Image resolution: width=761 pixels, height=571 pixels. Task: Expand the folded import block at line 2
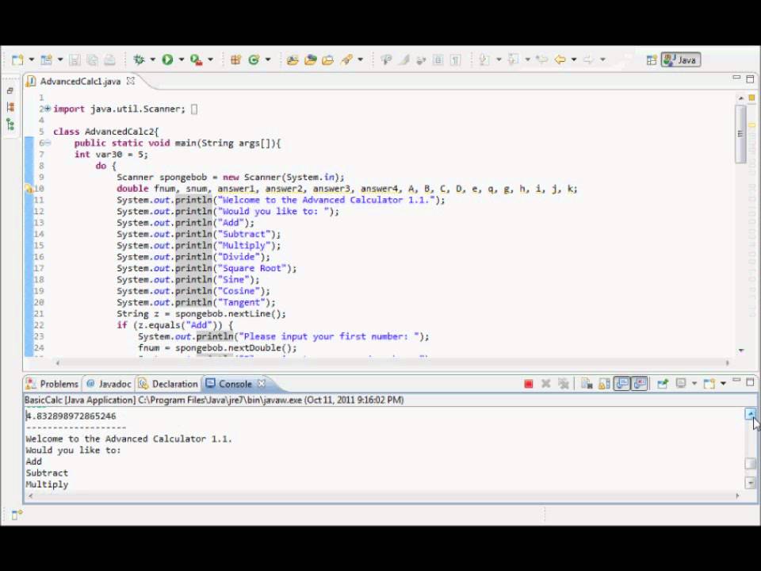click(48, 109)
